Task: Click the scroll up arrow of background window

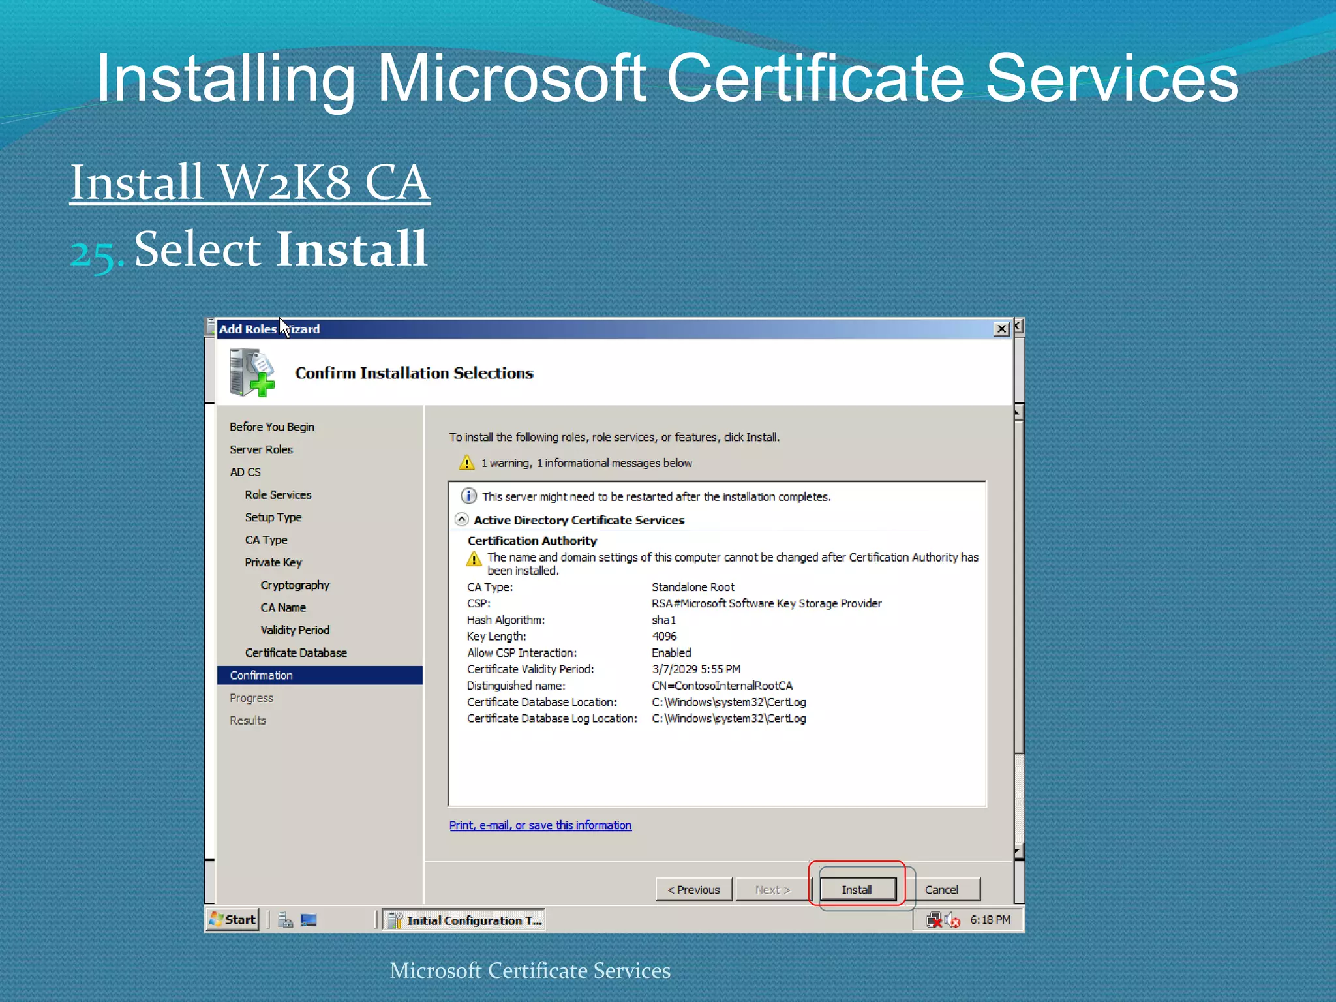Action: click(1018, 413)
